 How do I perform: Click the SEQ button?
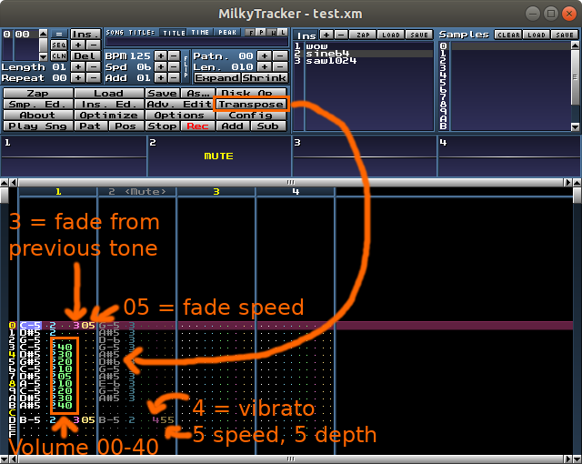pos(59,45)
